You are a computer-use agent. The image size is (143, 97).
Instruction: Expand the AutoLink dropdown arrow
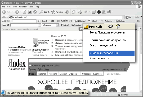(x=114, y=21)
